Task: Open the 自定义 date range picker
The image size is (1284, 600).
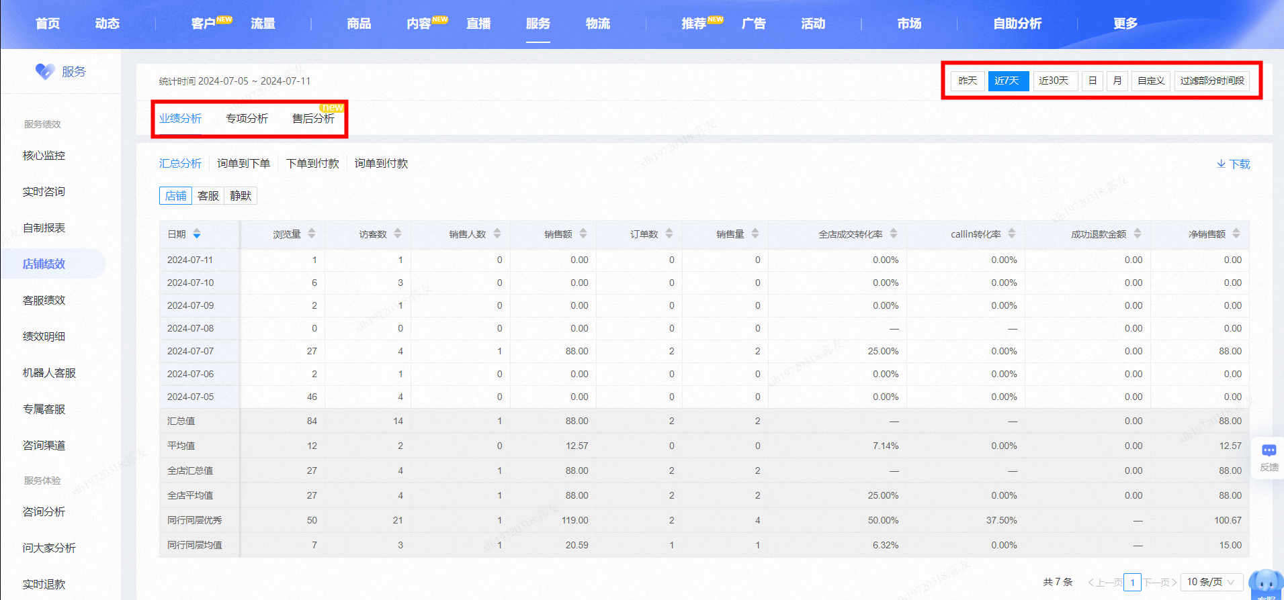Action: point(1151,81)
